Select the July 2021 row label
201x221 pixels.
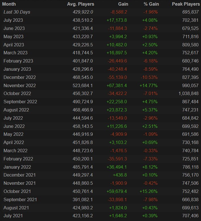pyautogui.click(x=13, y=216)
